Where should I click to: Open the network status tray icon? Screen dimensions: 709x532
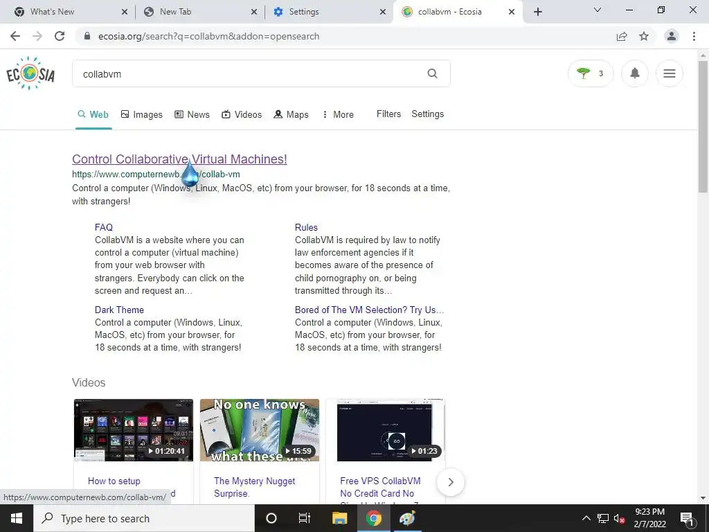pos(603,518)
